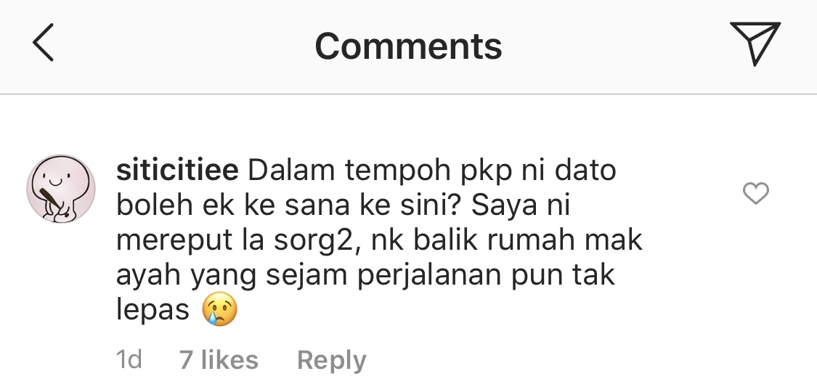Click 'boleh ek ke sana ke sini?' text

pos(287,205)
